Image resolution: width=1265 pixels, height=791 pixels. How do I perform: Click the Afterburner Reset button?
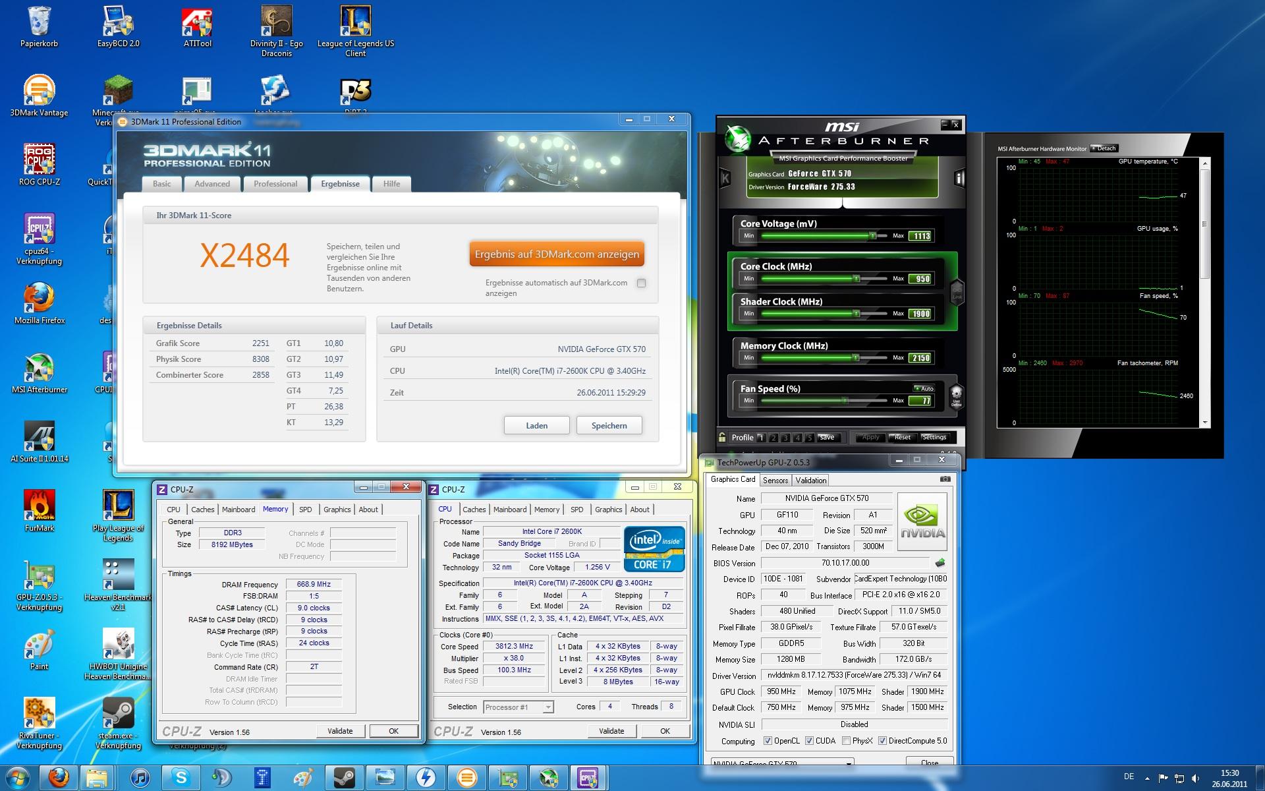(902, 437)
